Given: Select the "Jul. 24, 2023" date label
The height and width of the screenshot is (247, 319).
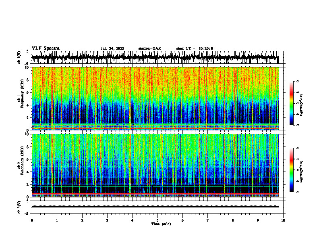Looking at the screenshot, I should 112,48.
